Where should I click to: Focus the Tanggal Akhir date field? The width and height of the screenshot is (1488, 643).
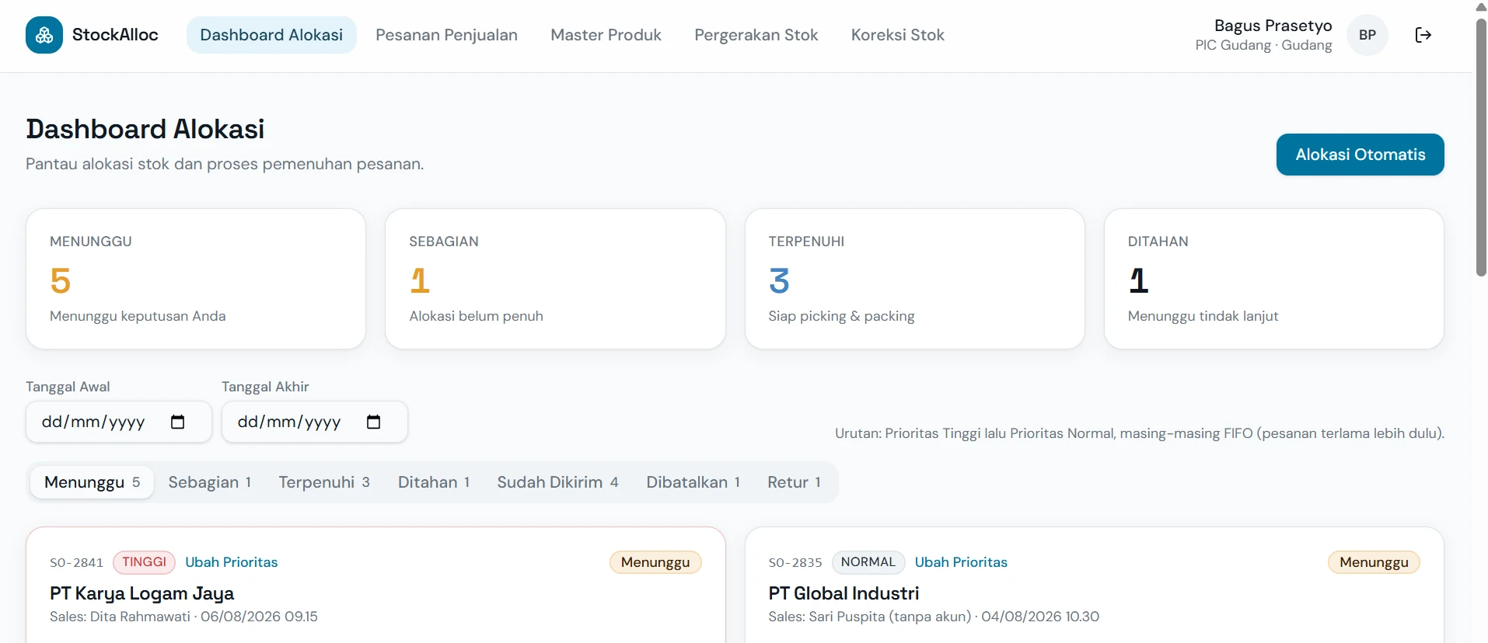click(315, 422)
